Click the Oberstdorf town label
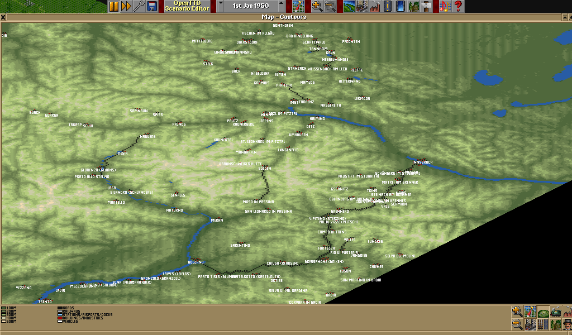The image size is (572, 335). [x=247, y=42]
